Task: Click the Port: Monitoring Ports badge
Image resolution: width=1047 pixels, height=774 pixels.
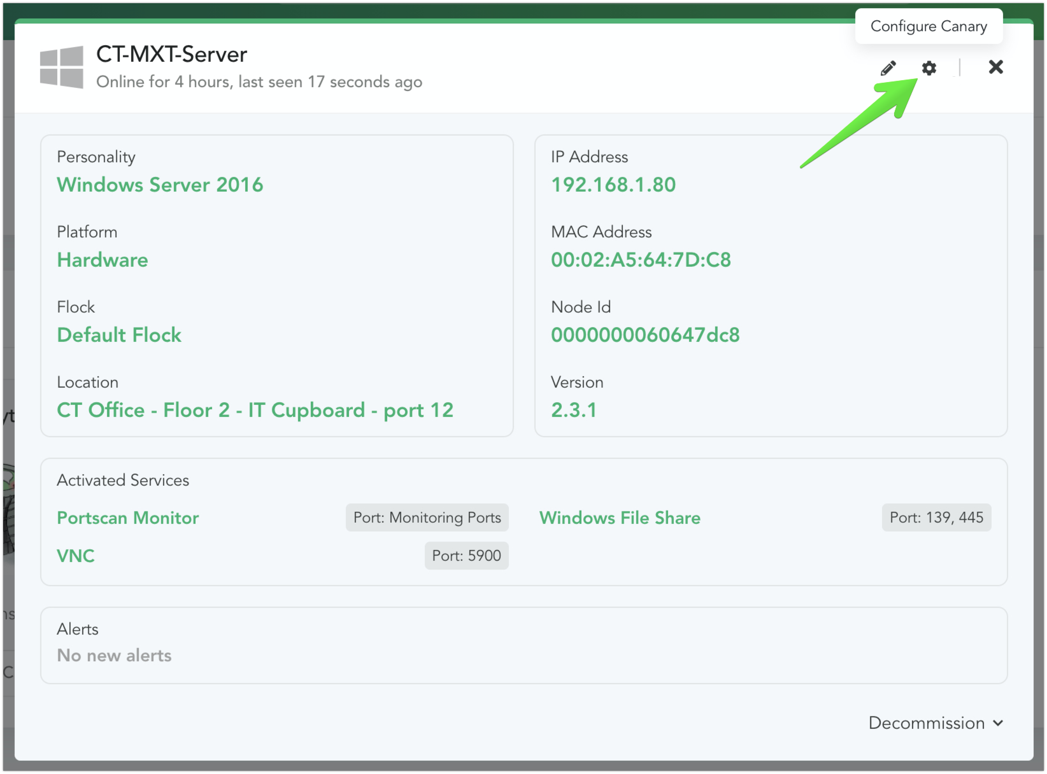Action: [x=427, y=518]
